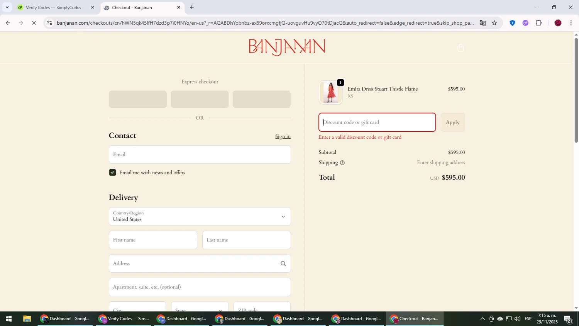Open the shopping bag cart icon
The height and width of the screenshot is (326, 579).
(460, 48)
